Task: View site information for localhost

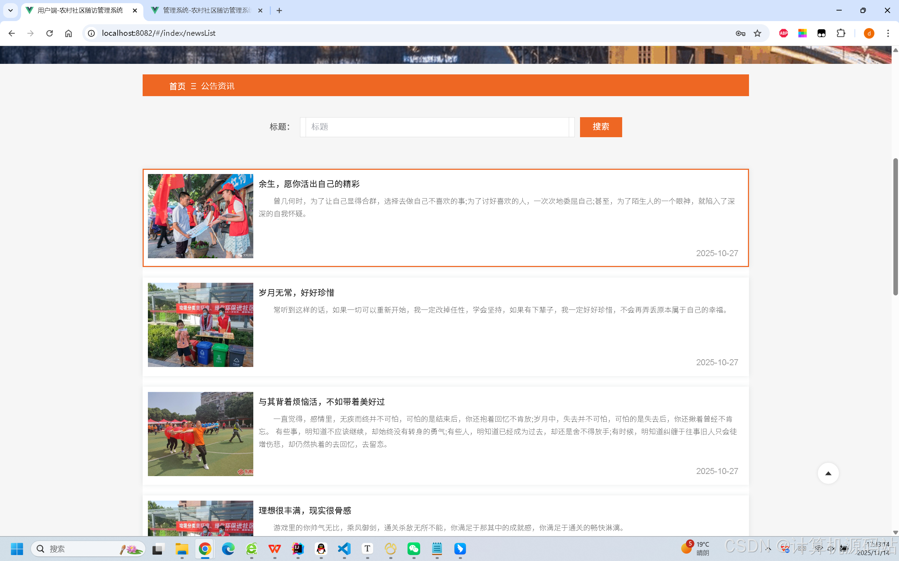Action: [x=91, y=33]
